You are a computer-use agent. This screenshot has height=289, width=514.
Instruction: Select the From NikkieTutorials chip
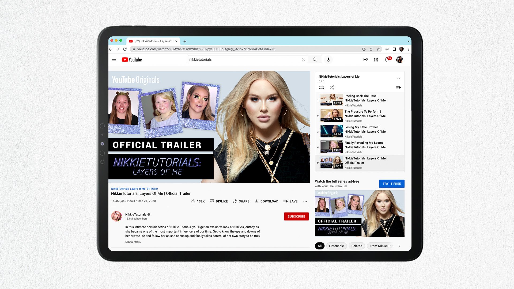pos(381,246)
